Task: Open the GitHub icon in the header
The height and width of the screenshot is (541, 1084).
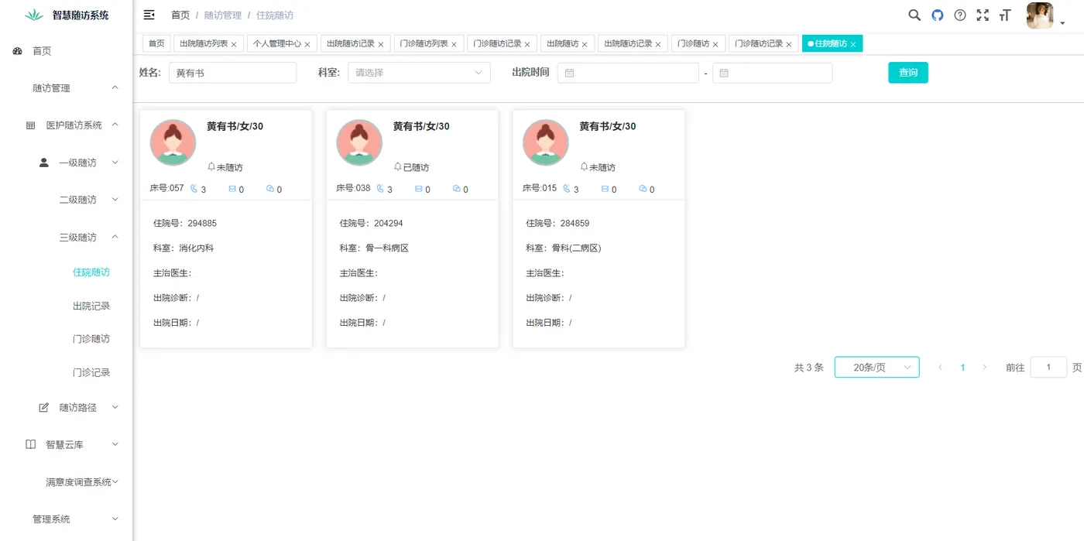Action: point(937,15)
